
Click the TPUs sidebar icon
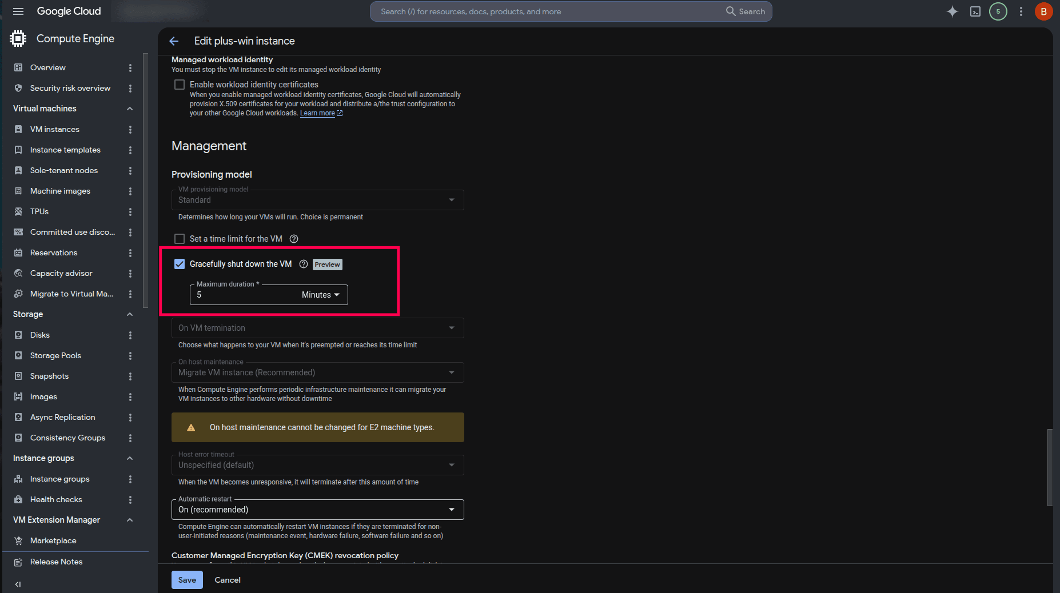18,211
